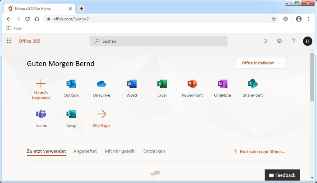Screen dimensions: 317x183
Task: Switch to the Zuletzt verwendet tab
Action: (46, 151)
